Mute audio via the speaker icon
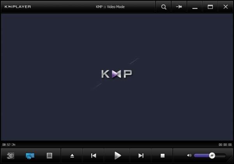Viewport: 234px width, 164px height. click(x=189, y=155)
